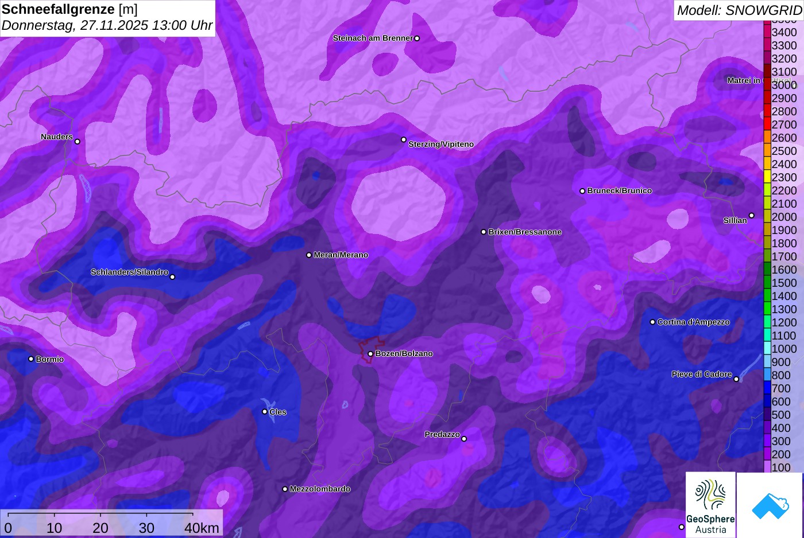Click the 700 blue legend swatch

coord(767,388)
